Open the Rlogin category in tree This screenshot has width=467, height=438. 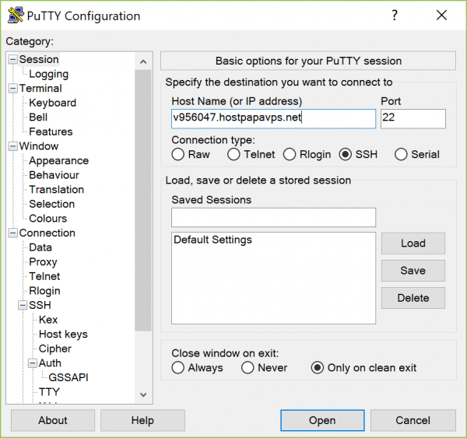44,291
